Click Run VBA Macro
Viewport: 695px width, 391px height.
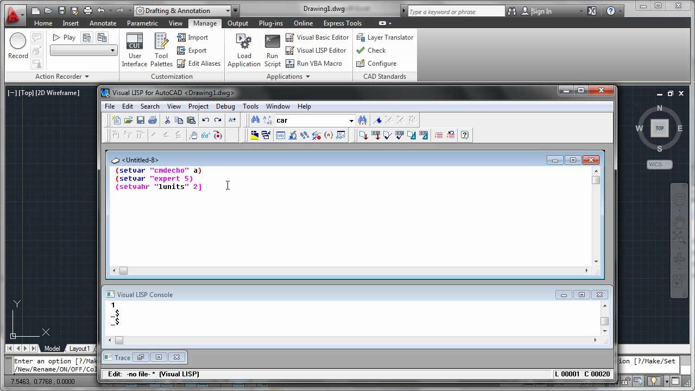click(x=314, y=64)
